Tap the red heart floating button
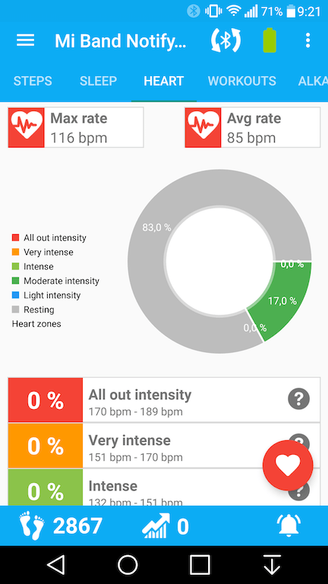This screenshot has height=584, width=328. (x=288, y=465)
